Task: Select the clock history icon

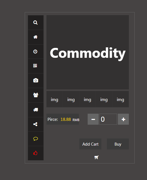Action: (x=35, y=51)
